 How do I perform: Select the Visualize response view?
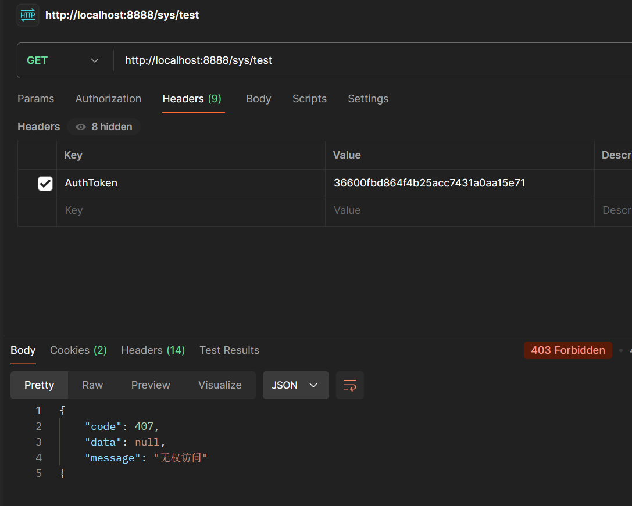point(220,385)
